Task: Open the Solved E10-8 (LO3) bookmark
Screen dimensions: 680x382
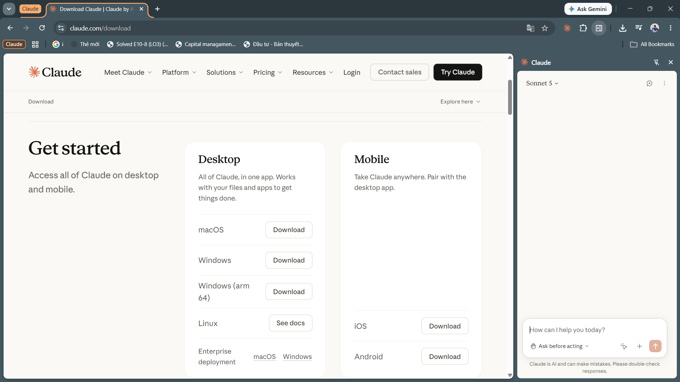Action: point(138,44)
